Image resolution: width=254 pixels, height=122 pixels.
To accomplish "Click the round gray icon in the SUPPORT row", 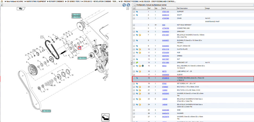I will 134,12.
